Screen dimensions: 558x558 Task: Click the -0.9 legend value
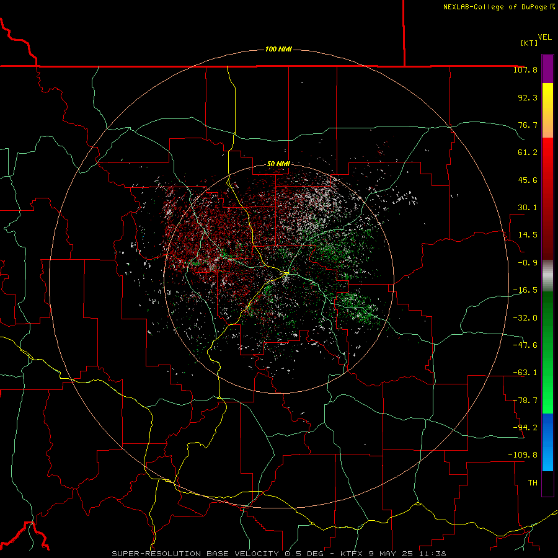528,263
